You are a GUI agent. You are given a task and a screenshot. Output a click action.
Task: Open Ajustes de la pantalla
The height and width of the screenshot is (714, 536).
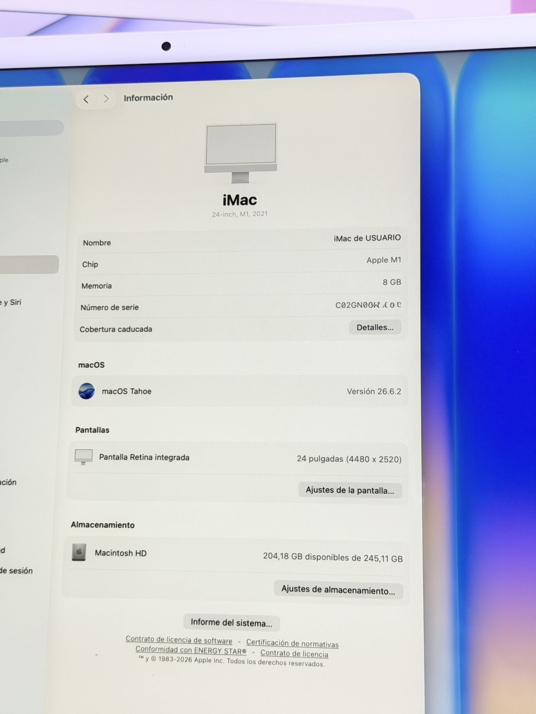coord(350,490)
